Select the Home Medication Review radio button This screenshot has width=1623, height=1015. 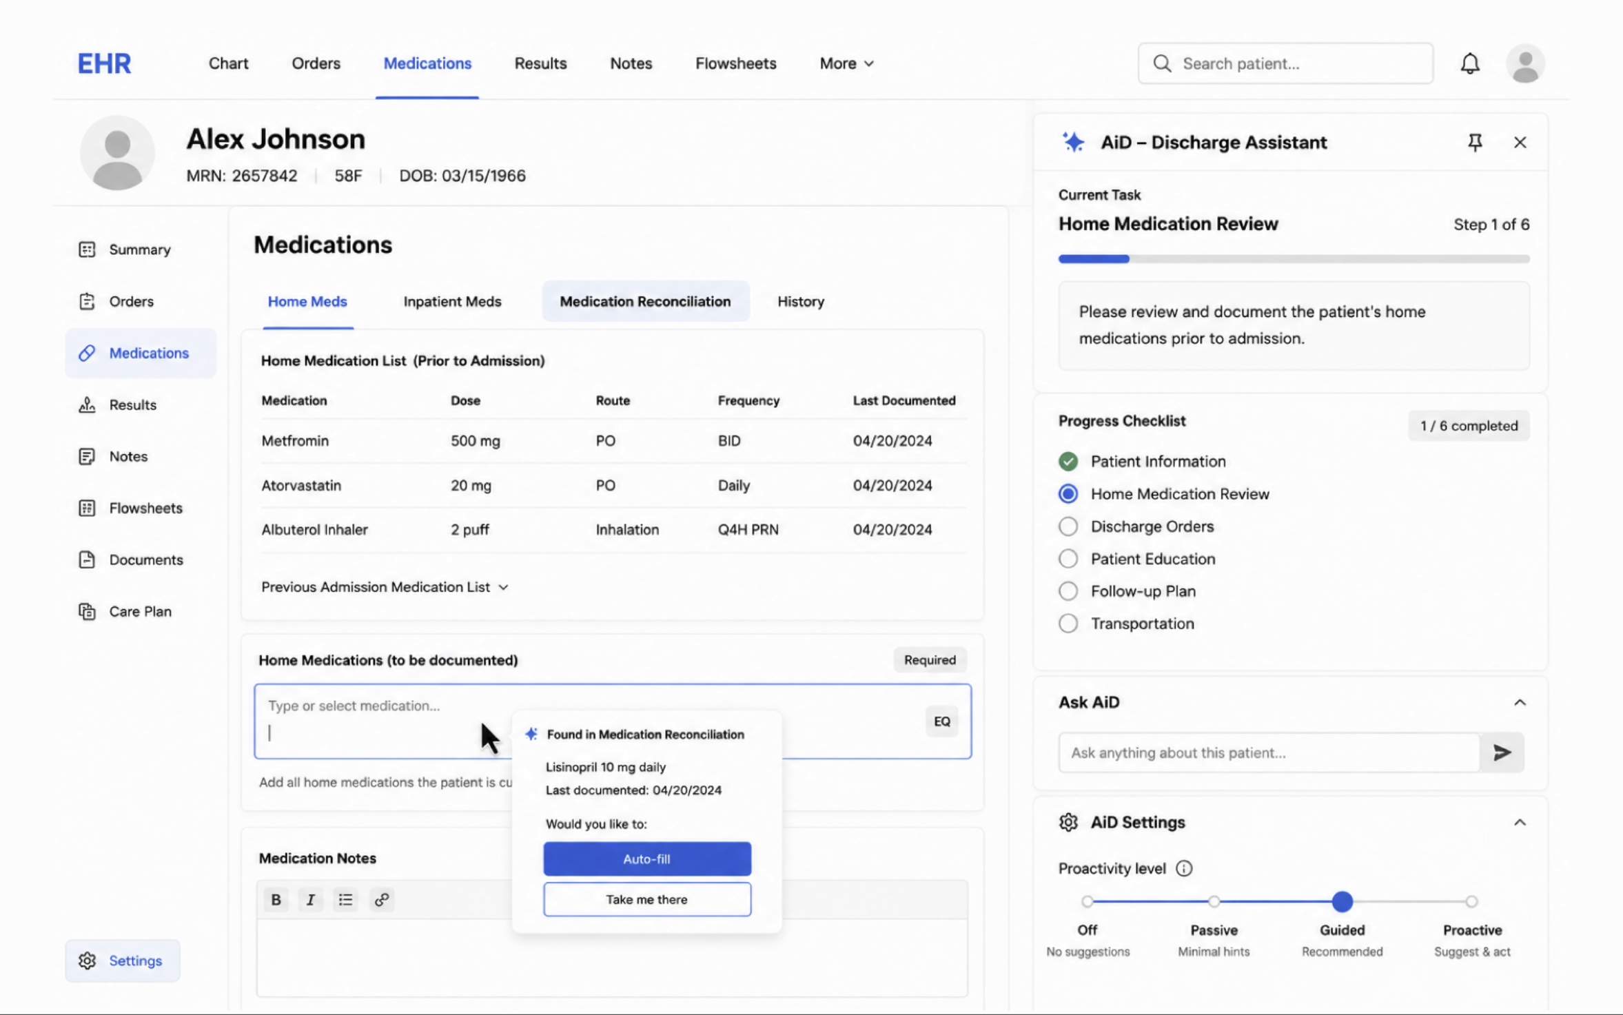[1068, 493]
